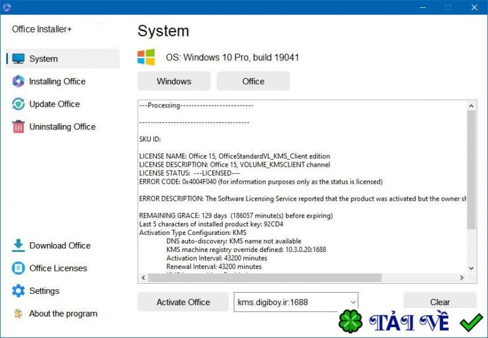
Task: Click the horizontal scroll right arrow
Action: click(x=462, y=278)
